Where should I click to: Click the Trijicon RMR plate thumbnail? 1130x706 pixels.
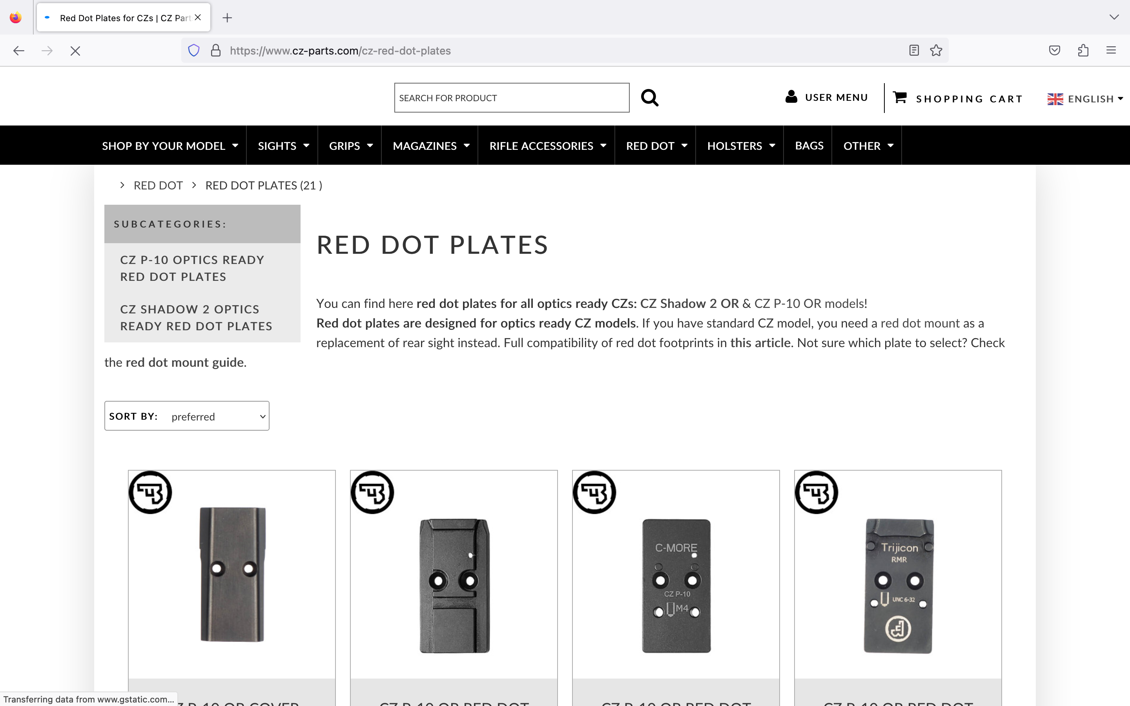point(897,586)
